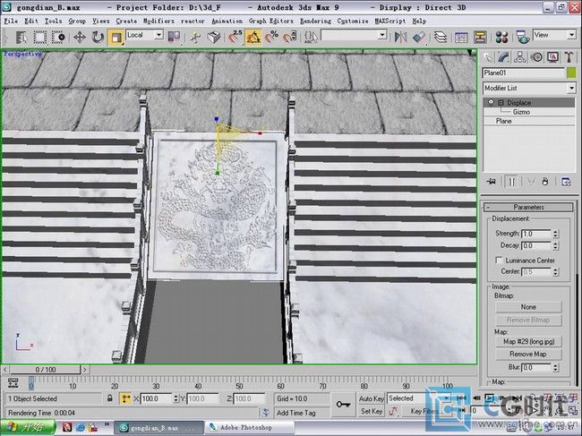
Task: Open the Customize menu
Action: point(353,21)
